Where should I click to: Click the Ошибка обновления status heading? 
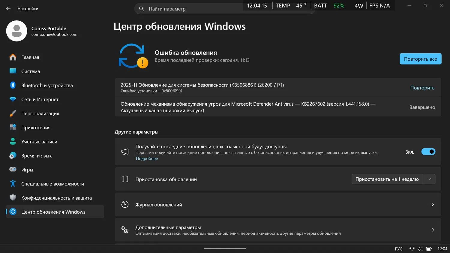tap(186, 53)
